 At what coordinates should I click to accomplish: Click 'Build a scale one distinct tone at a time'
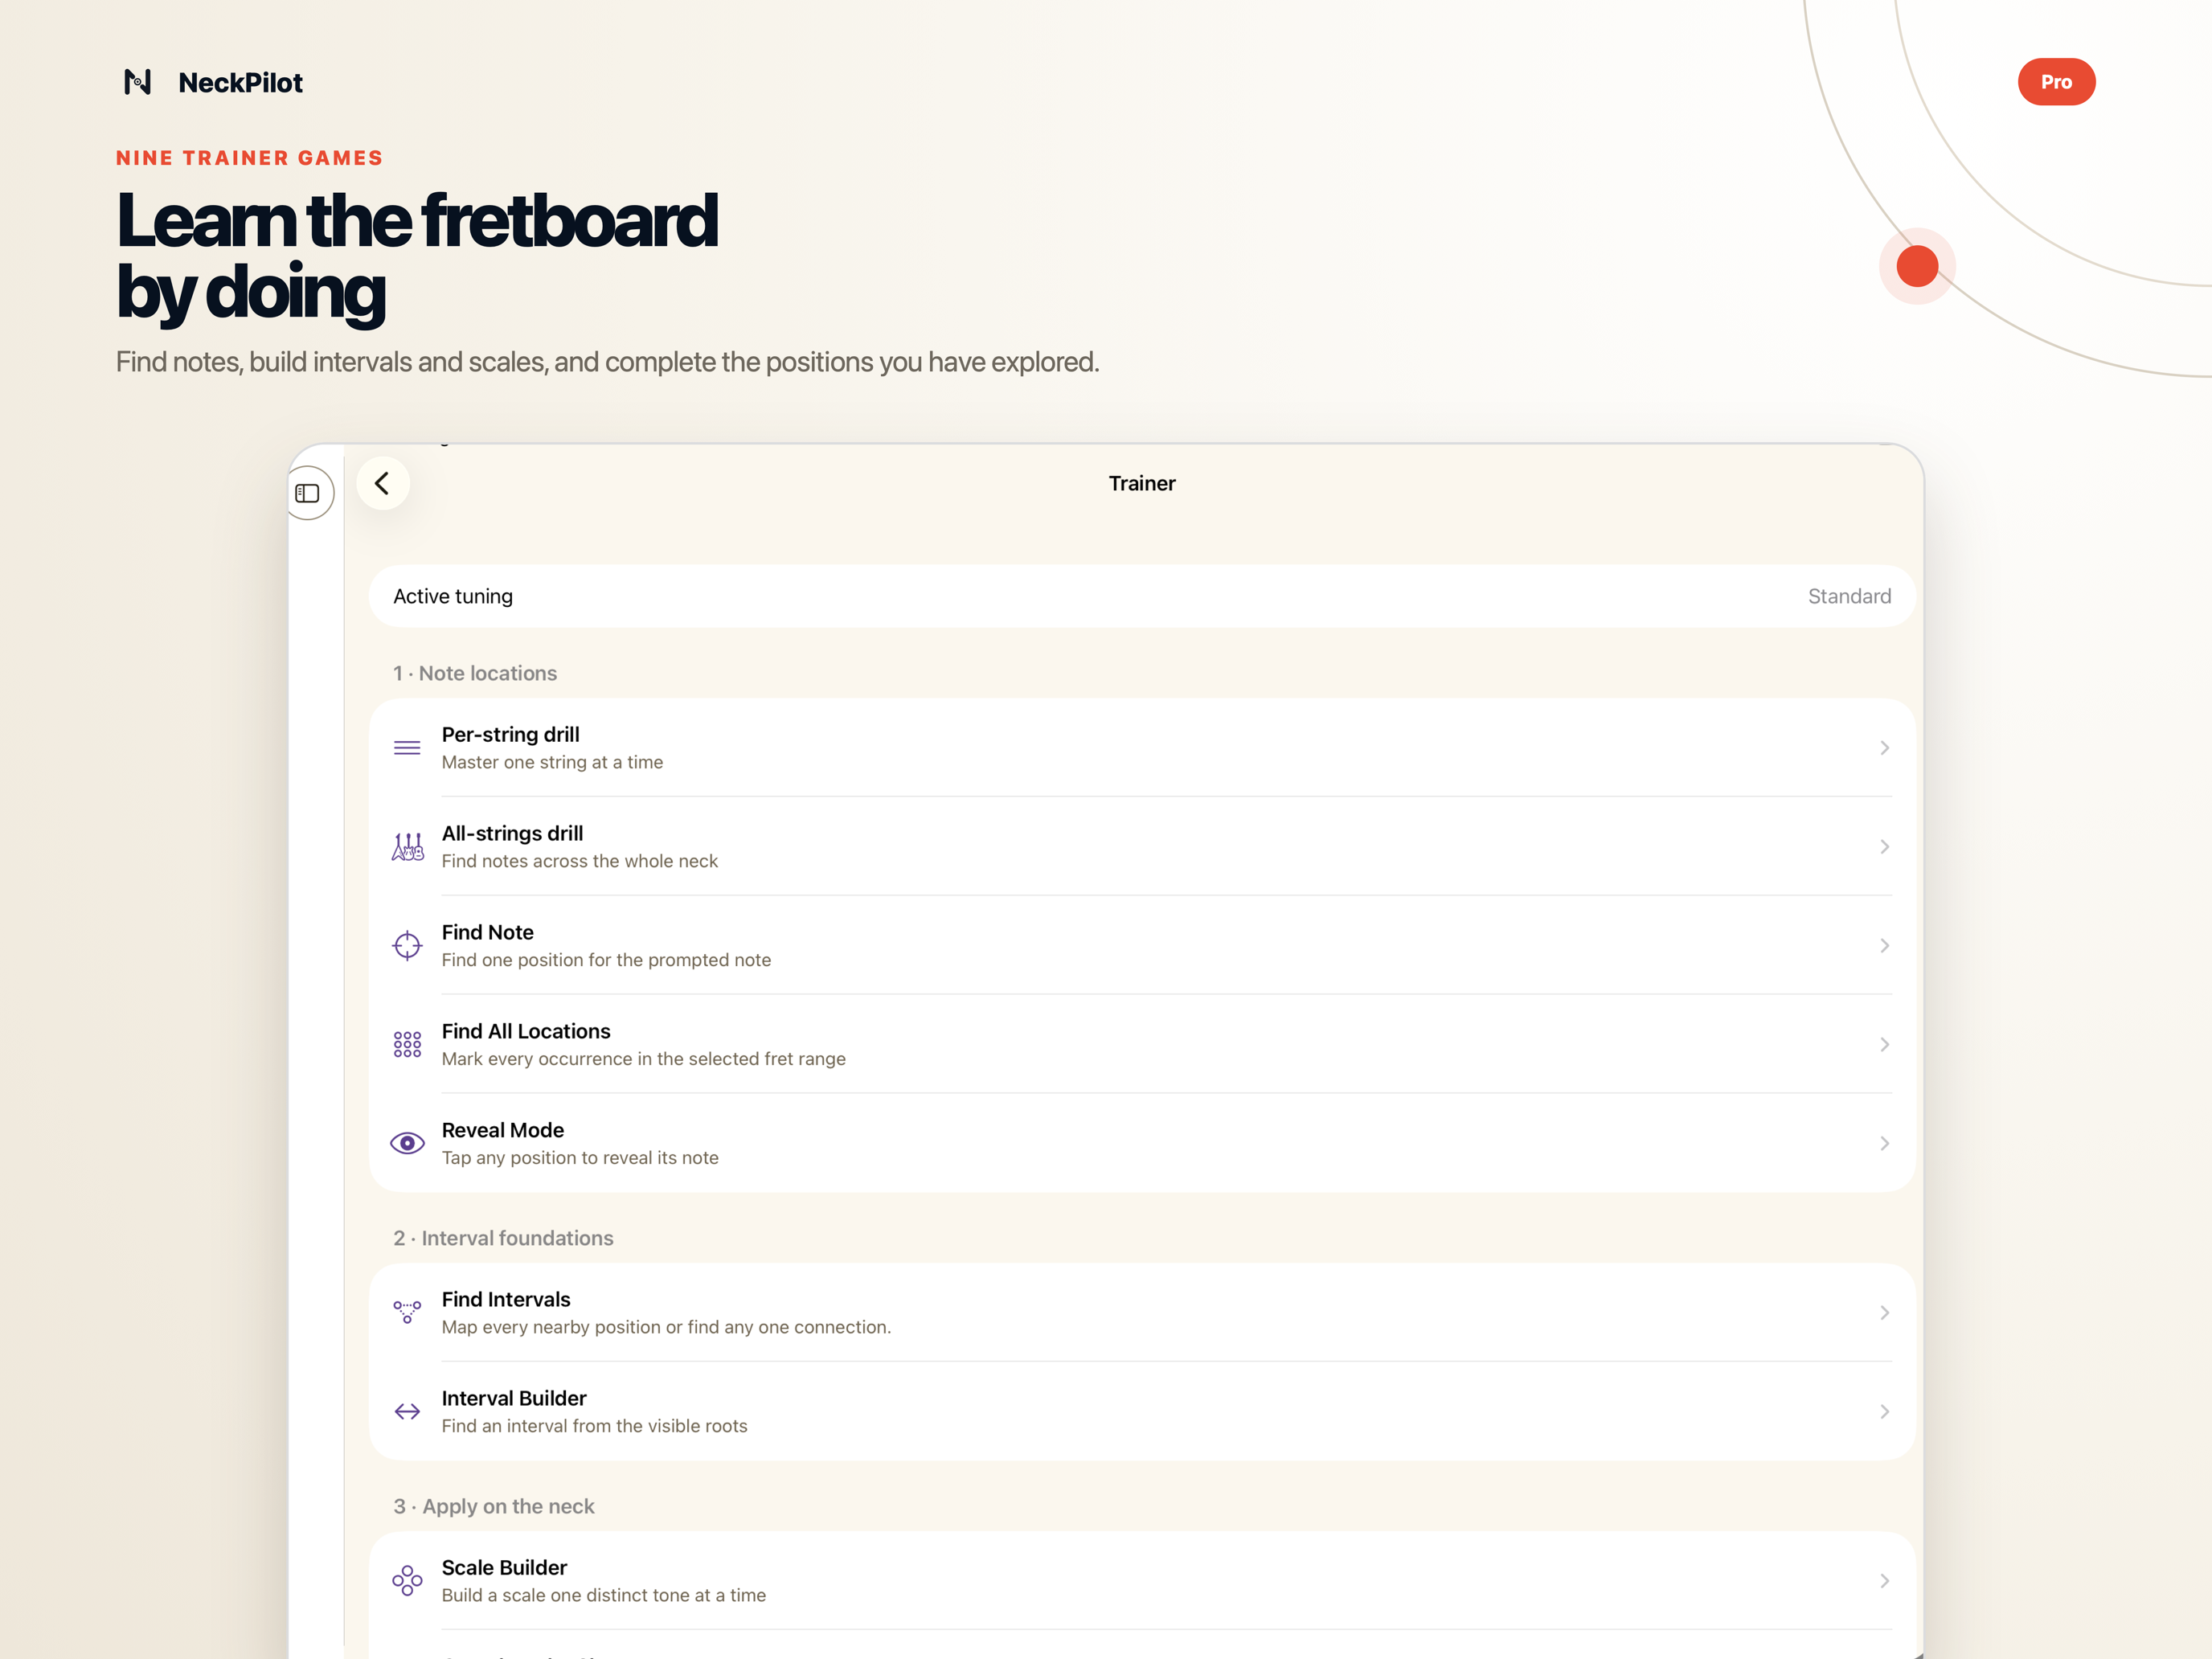pos(603,1595)
